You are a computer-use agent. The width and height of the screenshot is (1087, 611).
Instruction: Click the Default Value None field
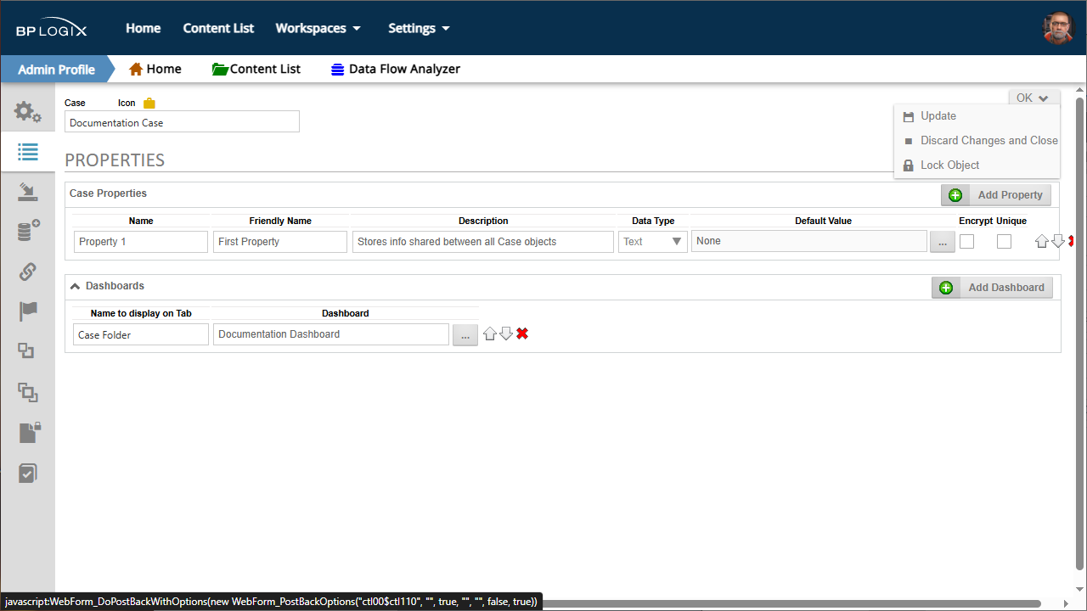click(x=809, y=241)
